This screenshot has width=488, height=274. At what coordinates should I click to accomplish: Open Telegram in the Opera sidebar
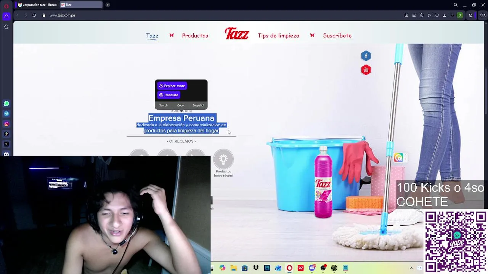(6, 113)
